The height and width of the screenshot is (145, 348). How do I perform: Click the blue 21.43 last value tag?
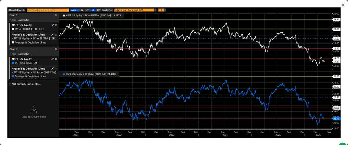tap(336, 119)
